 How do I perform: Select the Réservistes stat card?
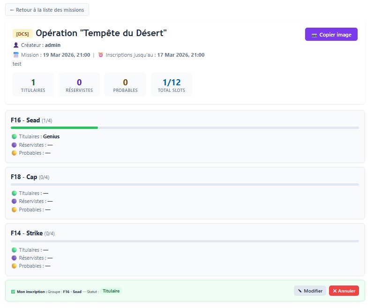coord(79,85)
